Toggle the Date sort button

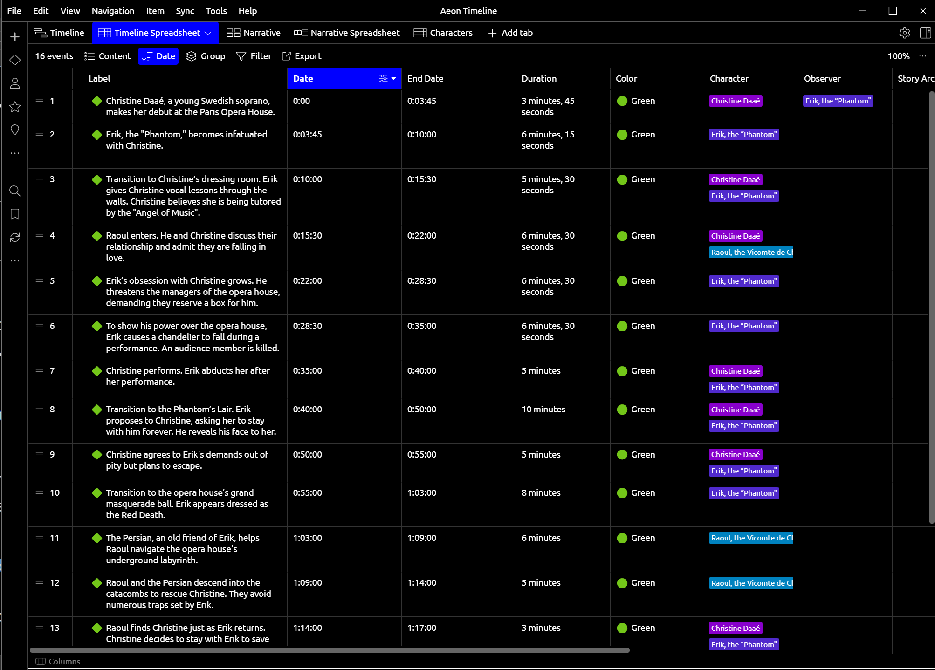(x=158, y=56)
